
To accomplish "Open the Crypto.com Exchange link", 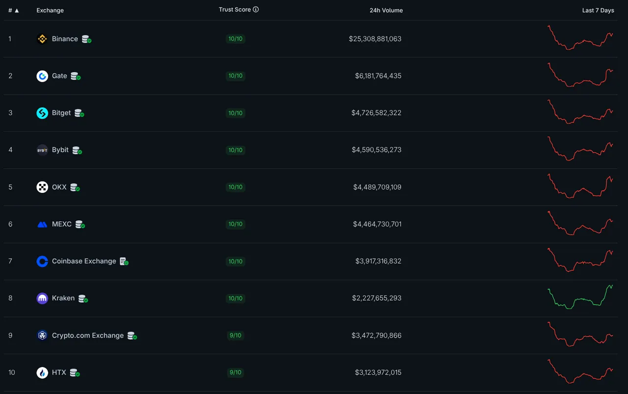I will coord(88,336).
